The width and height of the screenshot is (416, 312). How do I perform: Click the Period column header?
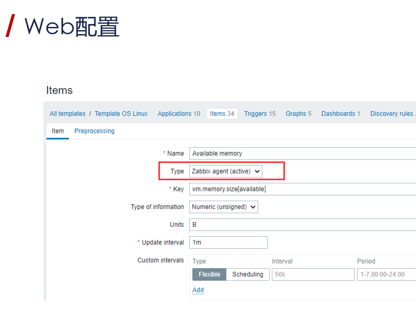pyautogui.click(x=366, y=261)
